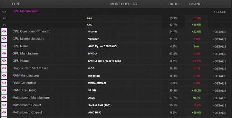Expand +DETAILS for Motherboard Chipset
The height and width of the screenshot is (118, 232).
tap(219, 113)
